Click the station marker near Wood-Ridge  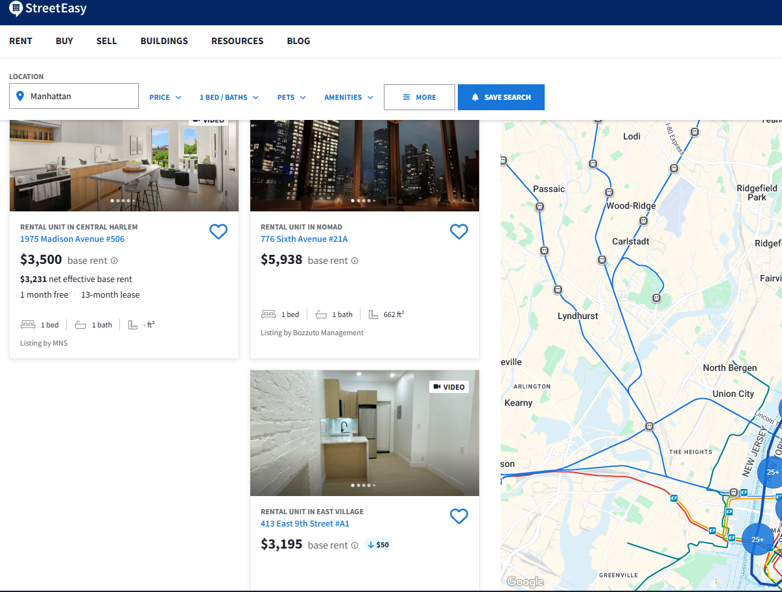608,193
